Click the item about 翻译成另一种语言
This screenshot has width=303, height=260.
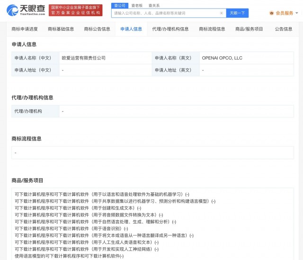point(104,235)
